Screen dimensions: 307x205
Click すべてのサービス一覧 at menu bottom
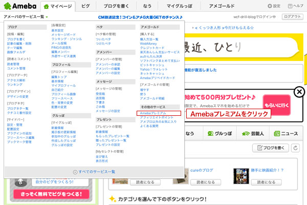tap(94, 172)
